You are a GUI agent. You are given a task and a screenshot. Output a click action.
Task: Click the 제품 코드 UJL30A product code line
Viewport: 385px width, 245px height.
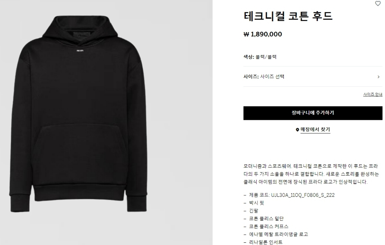[x=292, y=195]
